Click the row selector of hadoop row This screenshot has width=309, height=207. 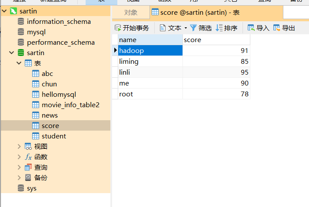coord(115,50)
